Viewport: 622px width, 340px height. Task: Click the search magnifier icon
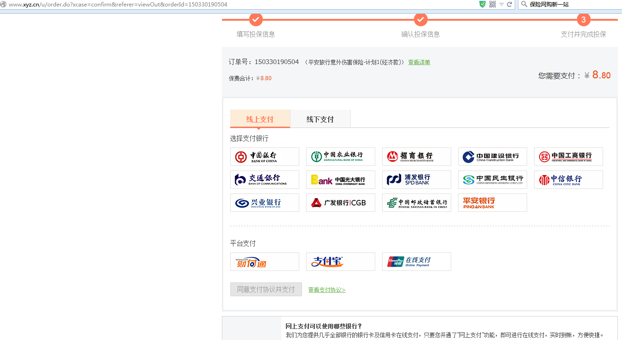point(524,4)
